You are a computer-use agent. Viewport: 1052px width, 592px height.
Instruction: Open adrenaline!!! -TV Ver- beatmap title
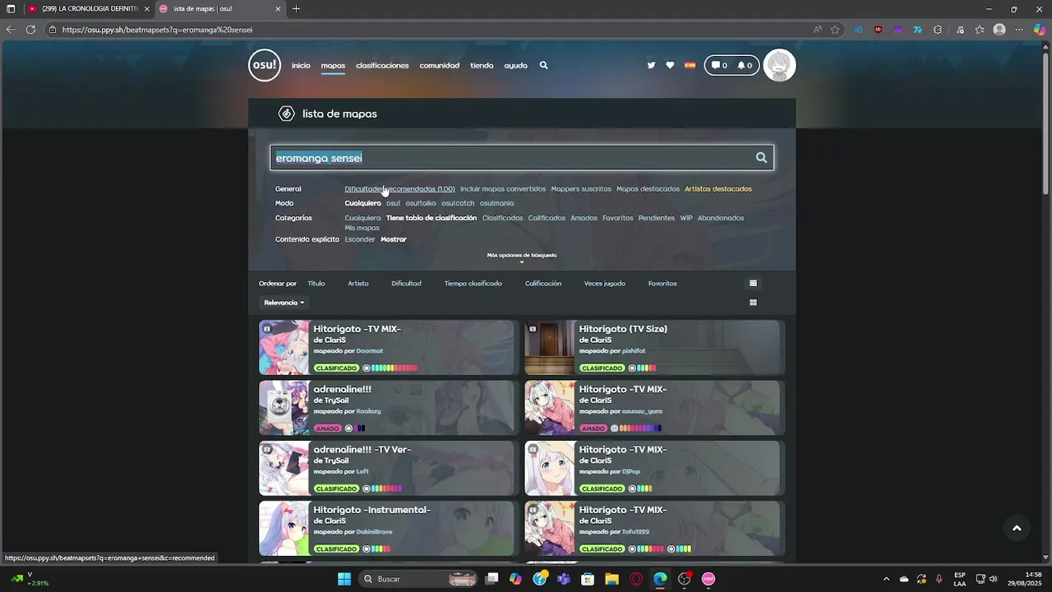362,450
